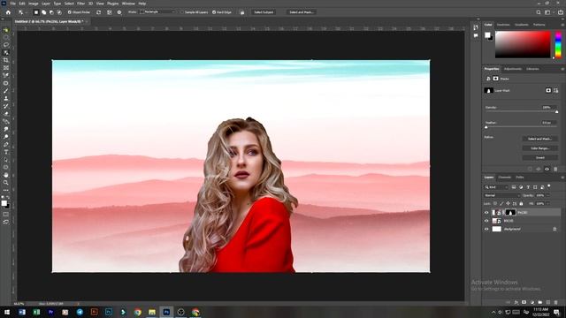This screenshot has width=566, height=318.
Task: Toggle layer filter on/off switch
Action: pos(549,186)
